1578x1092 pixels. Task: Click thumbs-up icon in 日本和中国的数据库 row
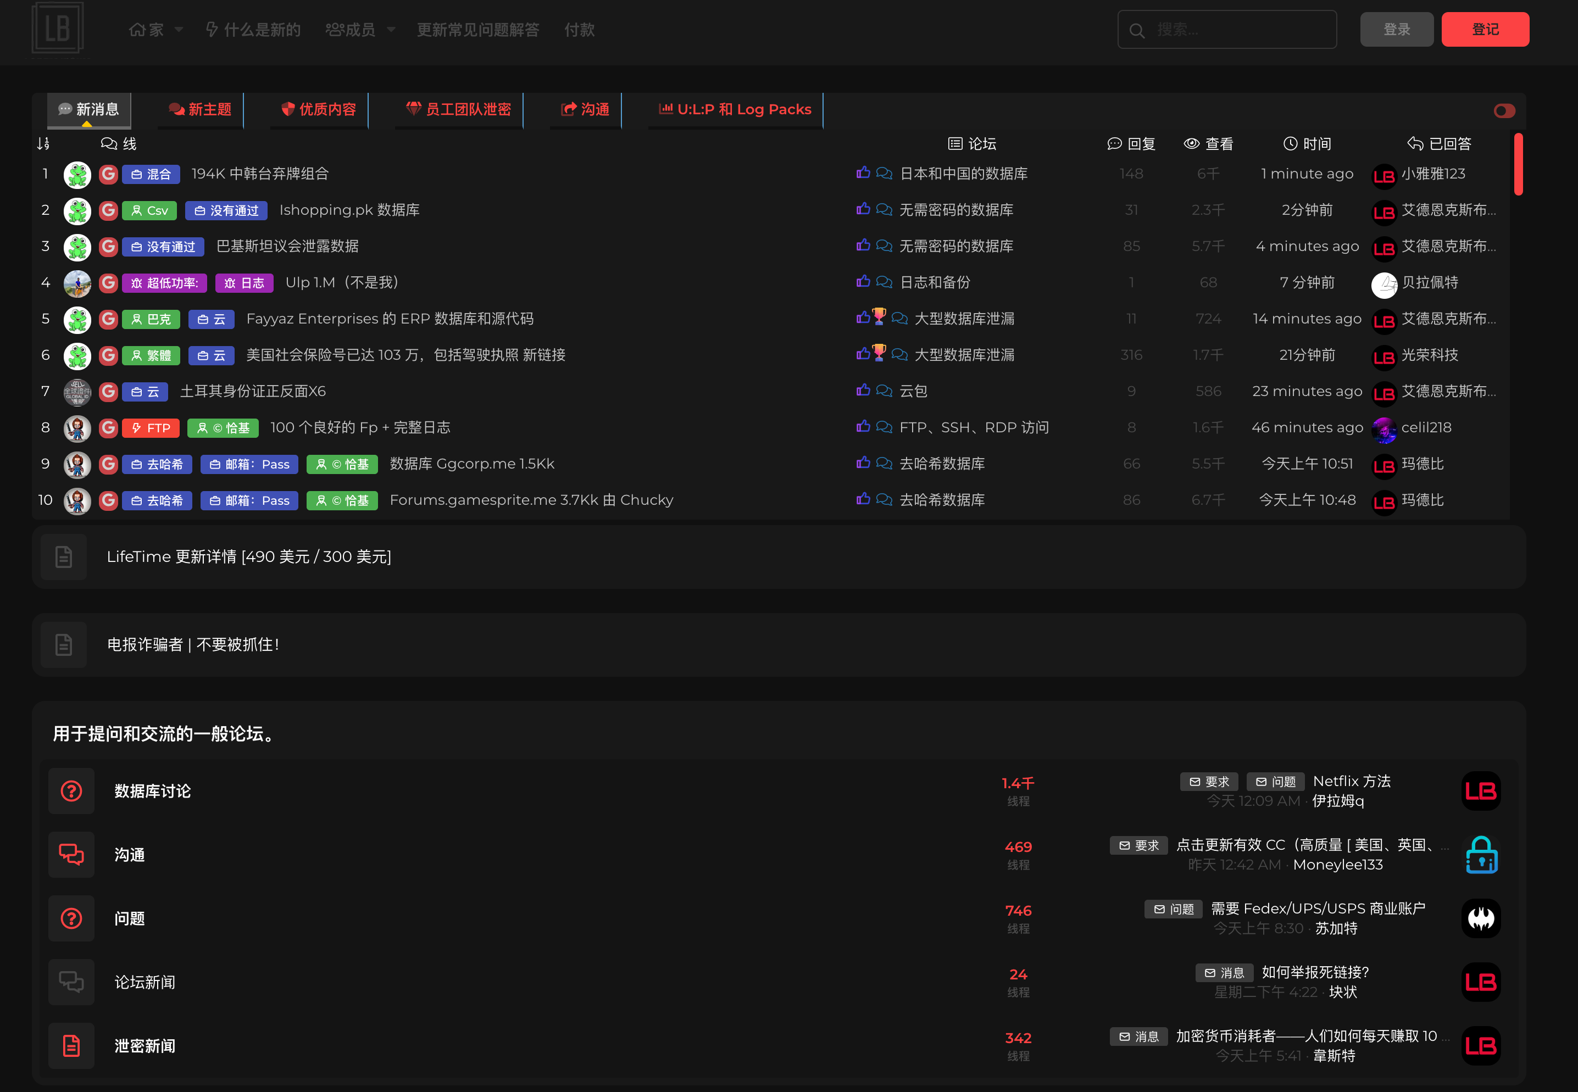point(863,172)
